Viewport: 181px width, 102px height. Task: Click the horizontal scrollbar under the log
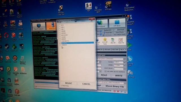point(47,80)
